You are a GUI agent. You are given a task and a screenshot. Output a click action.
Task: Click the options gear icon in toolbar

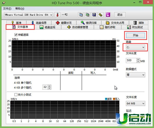click(x=101, y=15)
